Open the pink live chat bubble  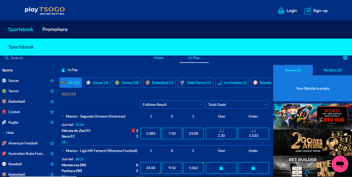[x=340, y=164]
